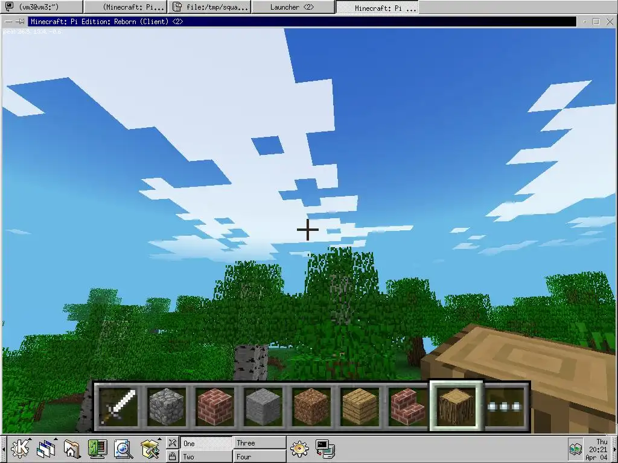This screenshot has width=618, height=463.
Task: Click the Minecraft window title bar text
Action: click(x=107, y=22)
